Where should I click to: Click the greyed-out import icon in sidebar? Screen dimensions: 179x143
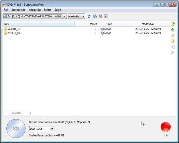coord(173,35)
